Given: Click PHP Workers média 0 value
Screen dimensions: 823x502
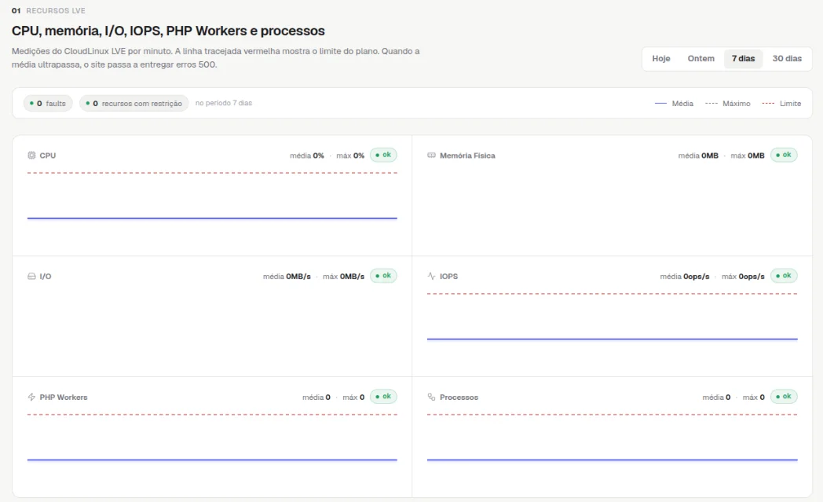Looking at the screenshot, I should point(316,397).
